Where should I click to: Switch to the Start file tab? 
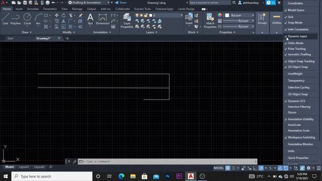point(10,38)
